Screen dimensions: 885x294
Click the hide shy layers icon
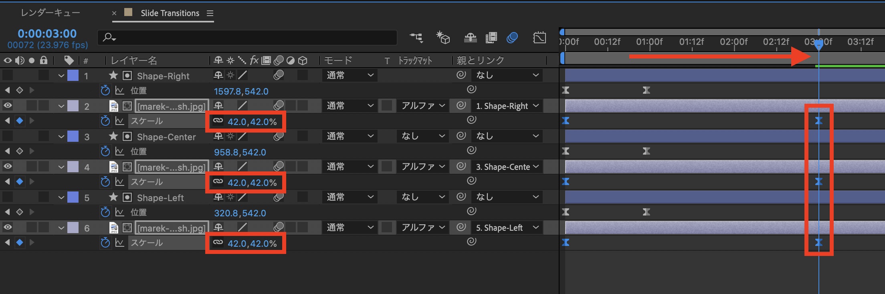pos(470,38)
